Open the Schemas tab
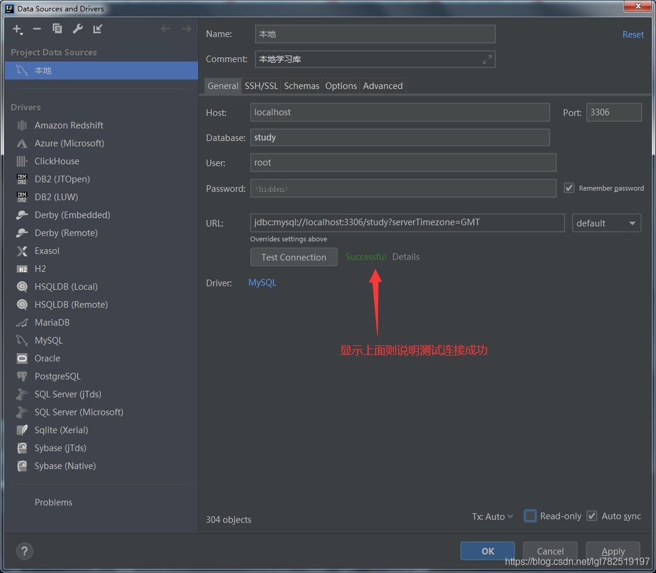The width and height of the screenshot is (656, 573). pyautogui.click(x=301, y=86)
